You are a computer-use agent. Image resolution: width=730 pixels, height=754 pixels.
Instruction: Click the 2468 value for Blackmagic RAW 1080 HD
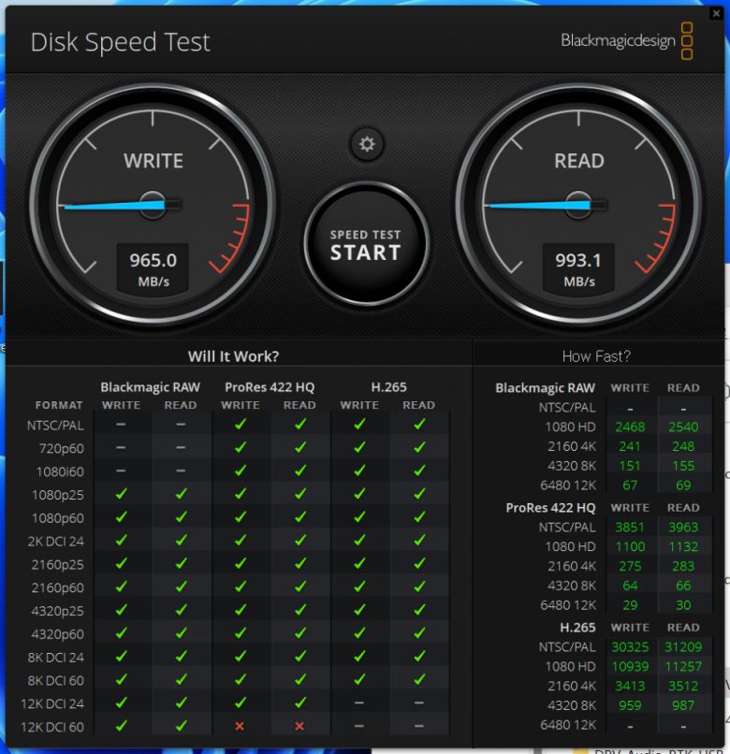tap(630, 427)
